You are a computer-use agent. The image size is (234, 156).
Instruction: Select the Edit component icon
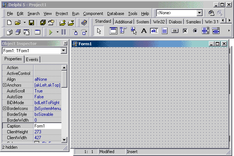(x=154, y=31)
